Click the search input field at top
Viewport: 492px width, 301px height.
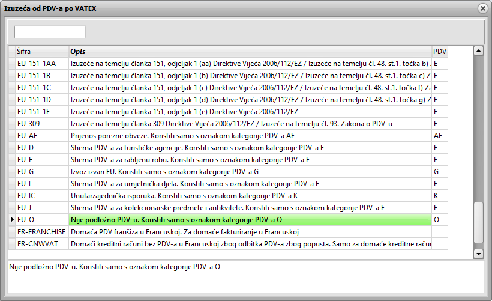click(50, 32)
